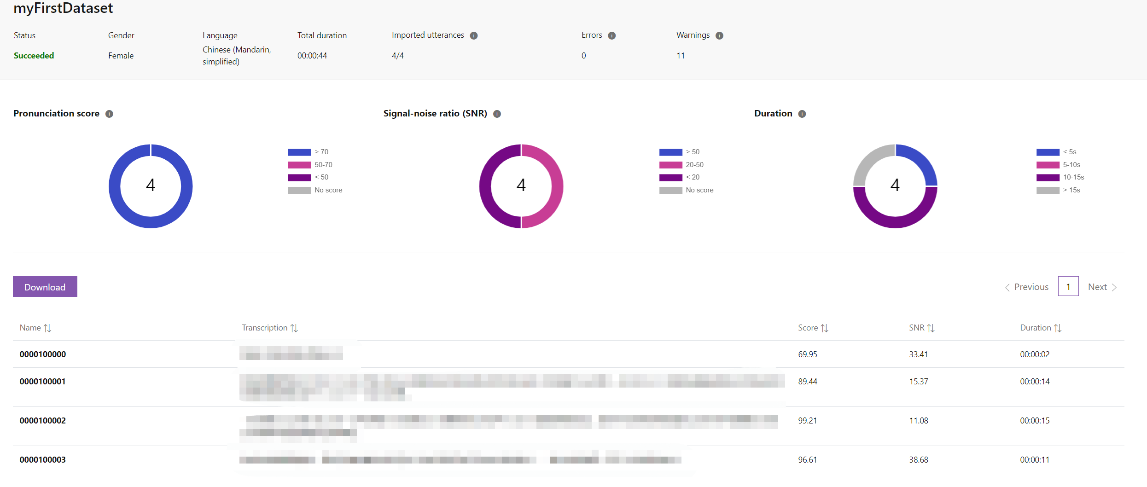Open utterance 0000100002 row
The image size is (1147, 487).
[43, 421]
